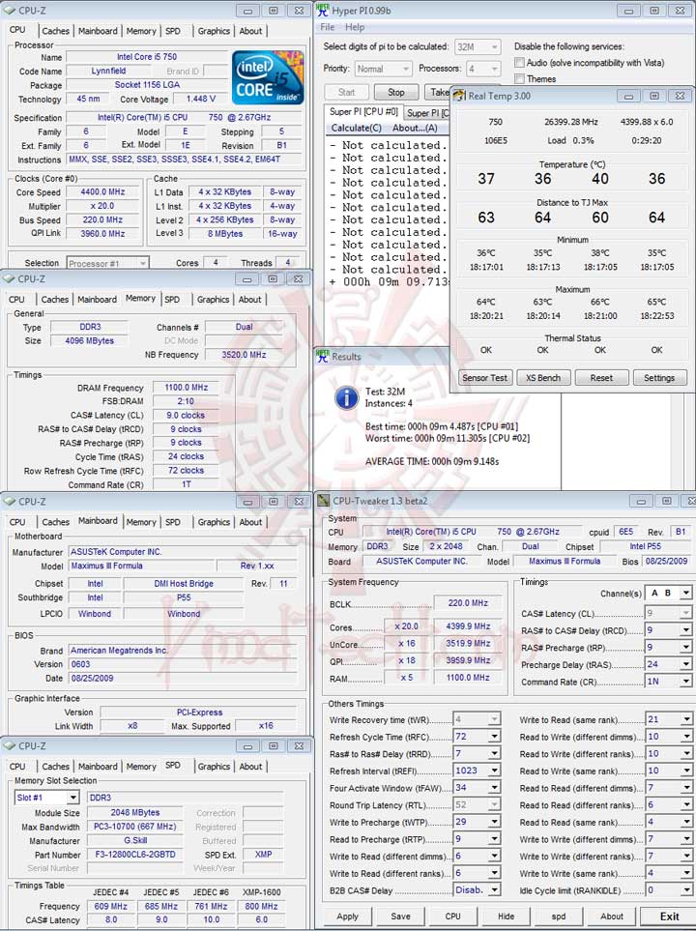696x931 pixels.
Task: Click the Sensor Test button in Real Temp
Action: [484, 378]
